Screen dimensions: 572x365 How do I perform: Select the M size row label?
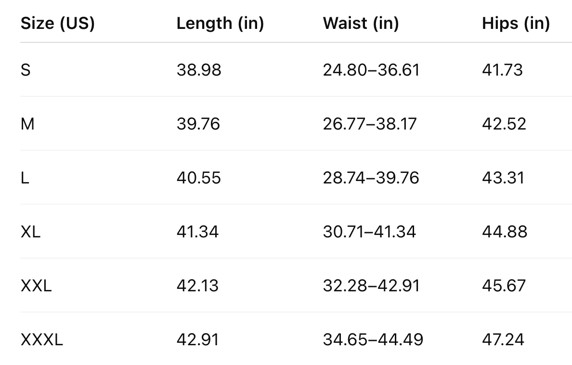coord(27,124)
